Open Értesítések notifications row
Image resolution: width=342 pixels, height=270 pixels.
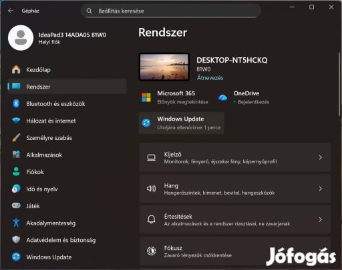point(235,219)
